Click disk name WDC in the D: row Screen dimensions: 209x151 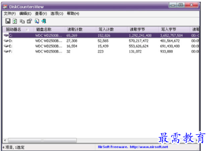tap(49, 41)
